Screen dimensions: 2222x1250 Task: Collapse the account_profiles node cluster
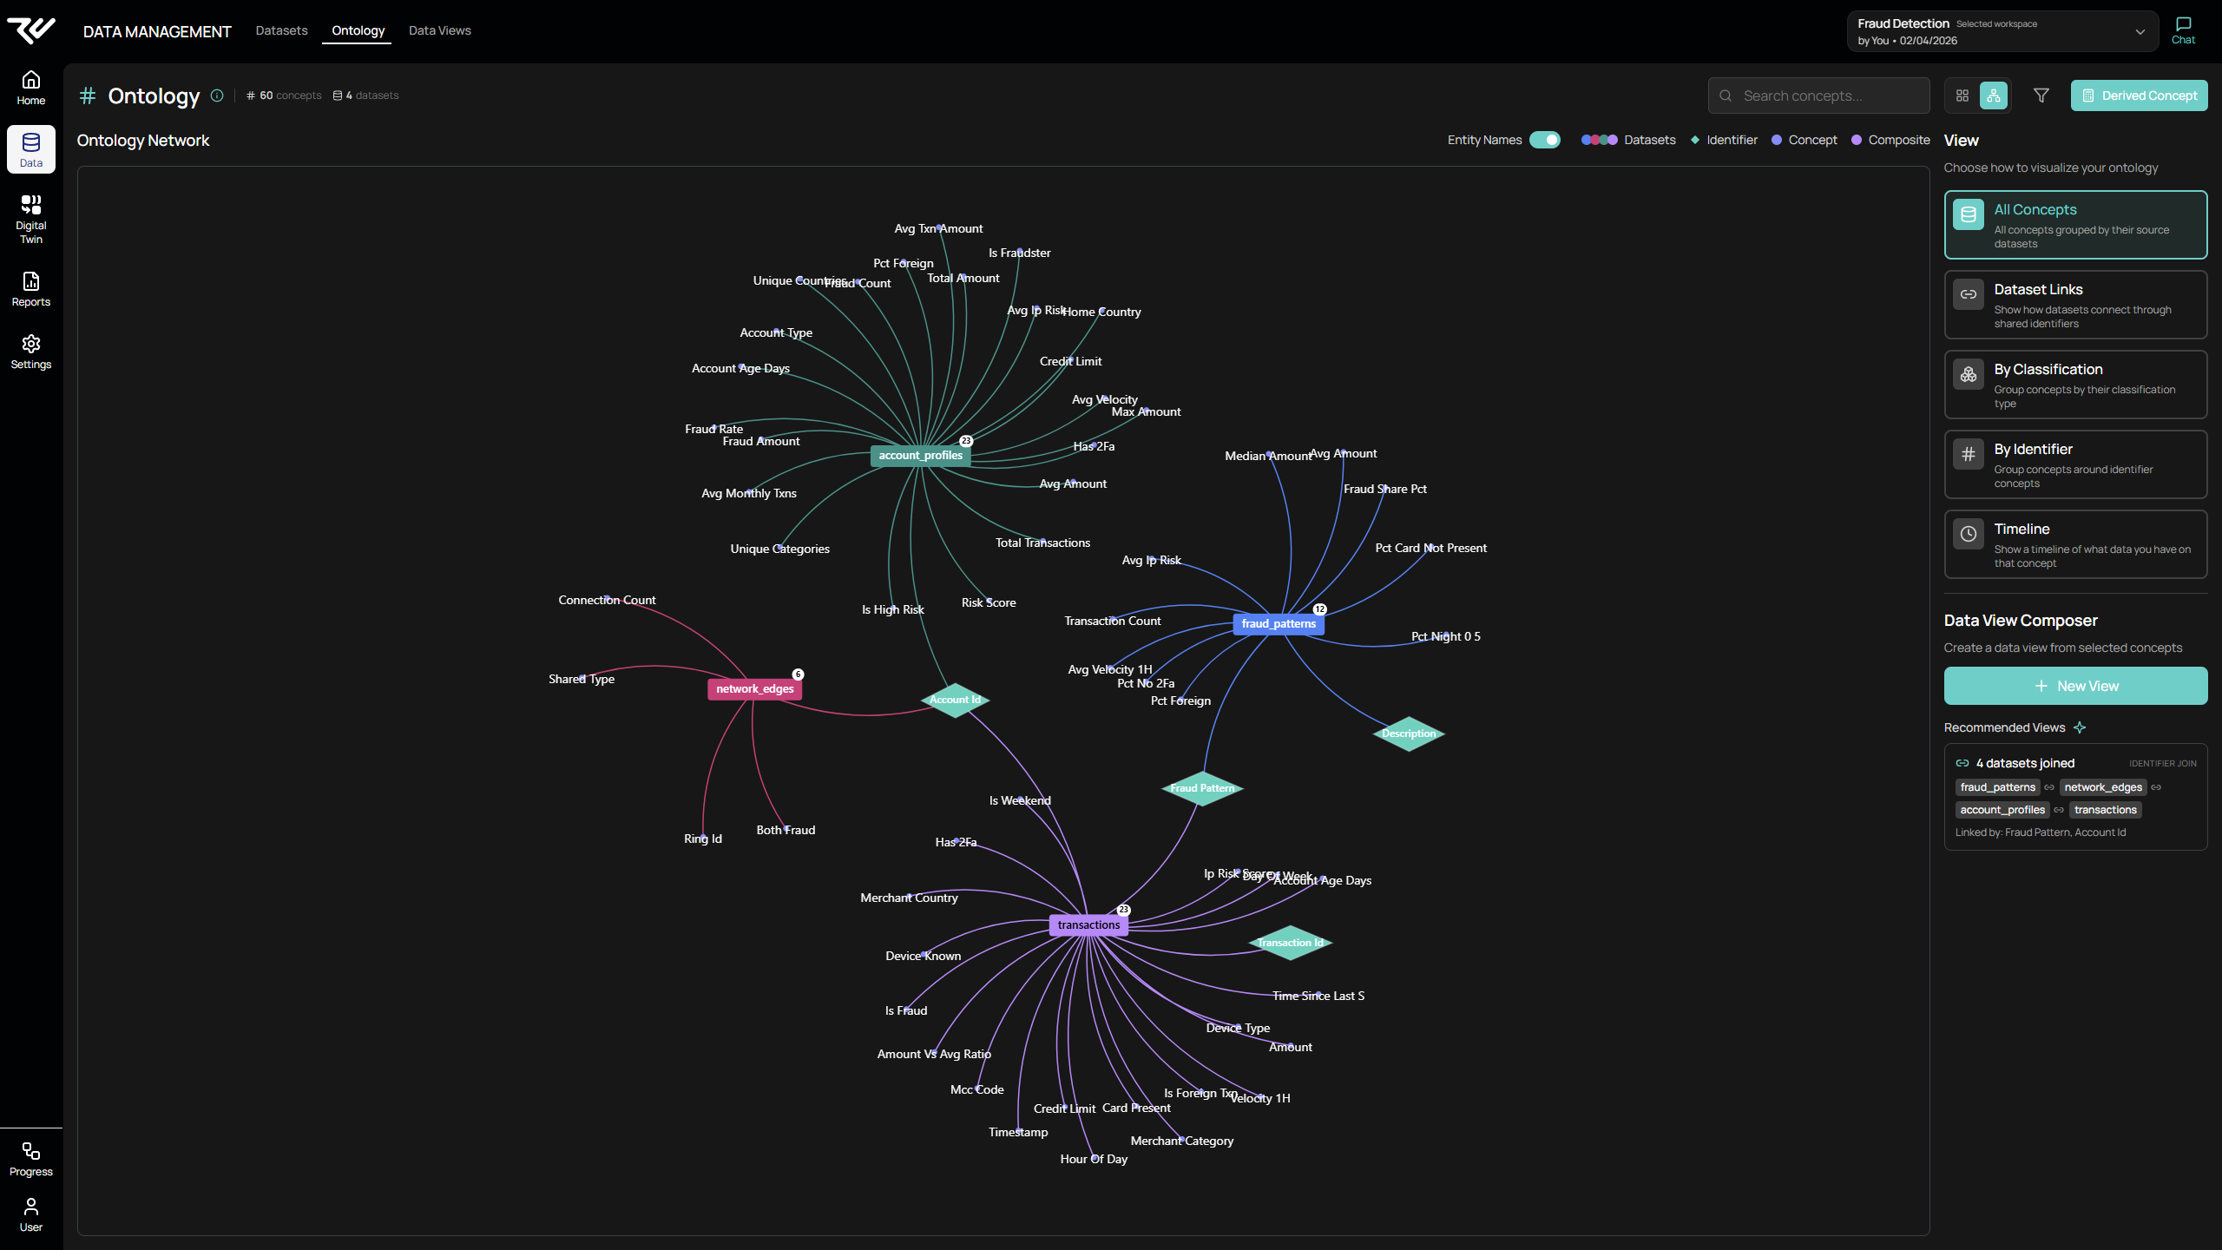[965, 440]
